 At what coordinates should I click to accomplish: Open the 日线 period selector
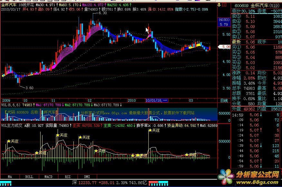(x=223, y=101)
